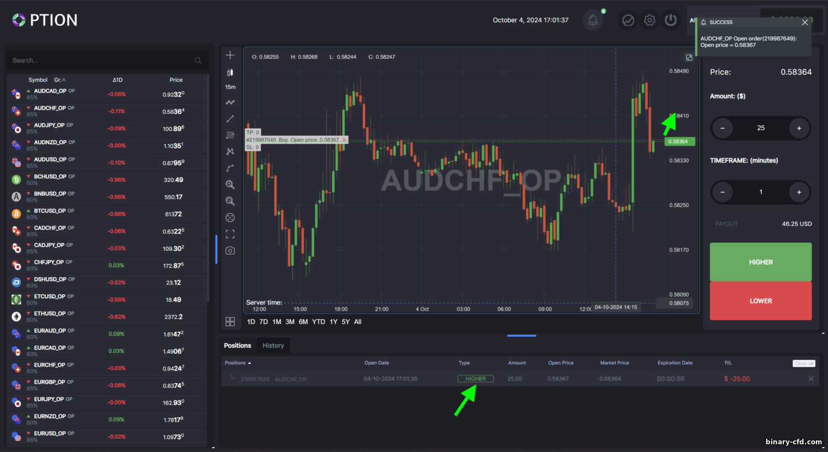Expand the chart with the maximize icon
This screenshot has height=452, width=828.
pos(689,57)
